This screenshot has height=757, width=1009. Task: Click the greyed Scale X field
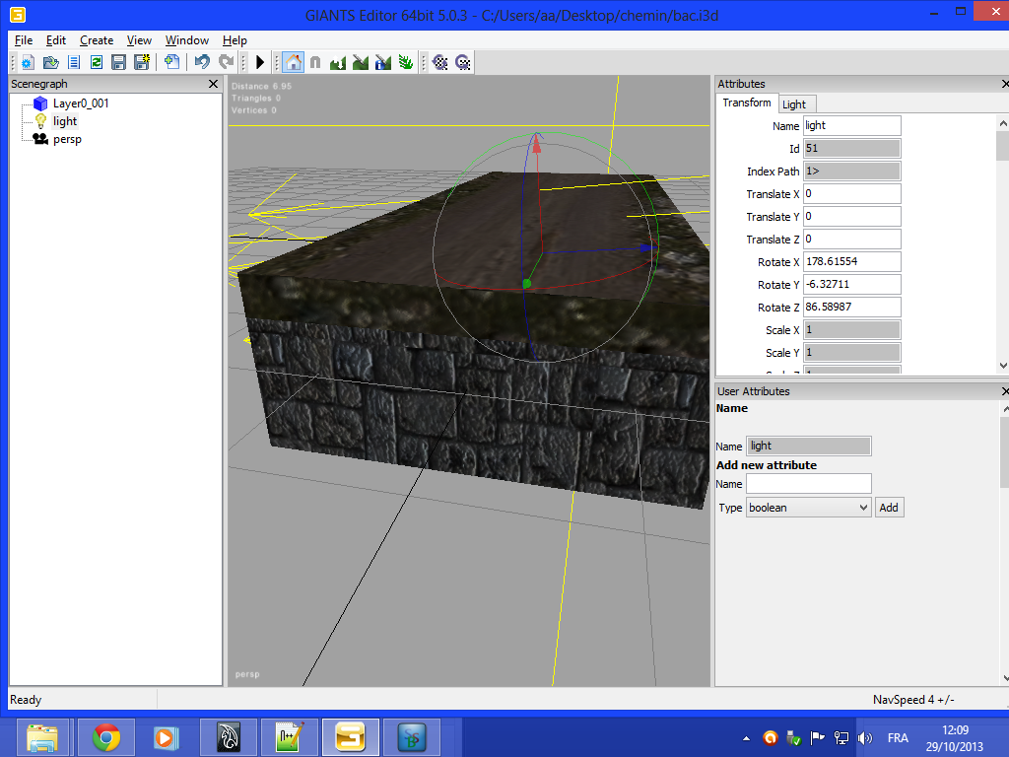click(852, 329)
